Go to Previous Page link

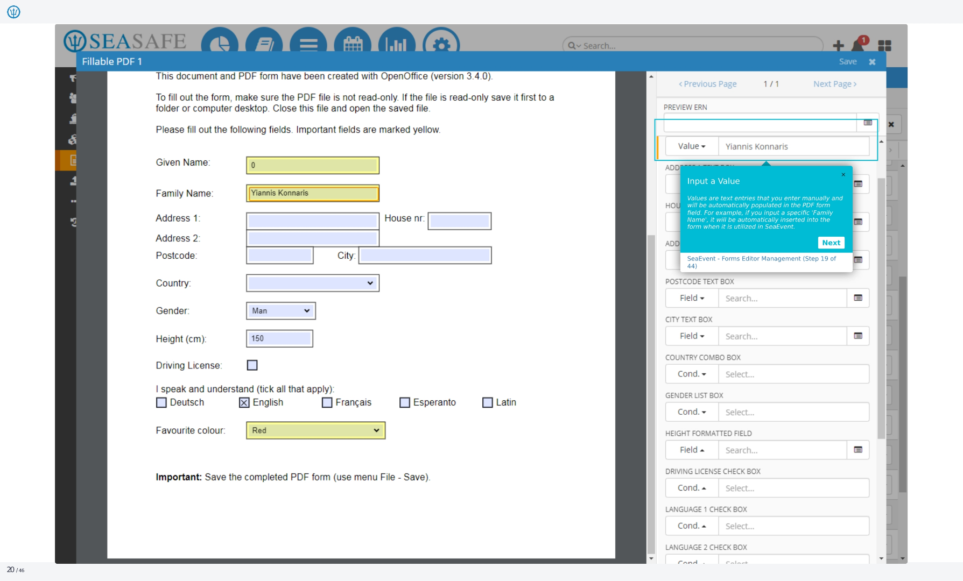[707, 84]
